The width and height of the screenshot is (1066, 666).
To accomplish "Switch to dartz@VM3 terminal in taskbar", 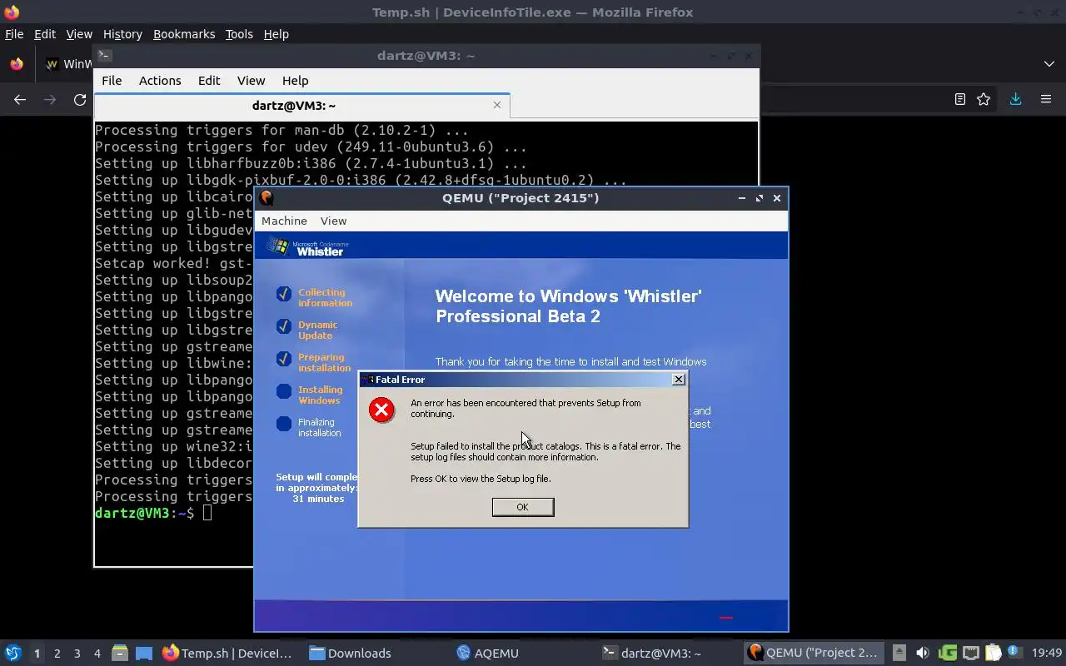I will click(651, 653).
